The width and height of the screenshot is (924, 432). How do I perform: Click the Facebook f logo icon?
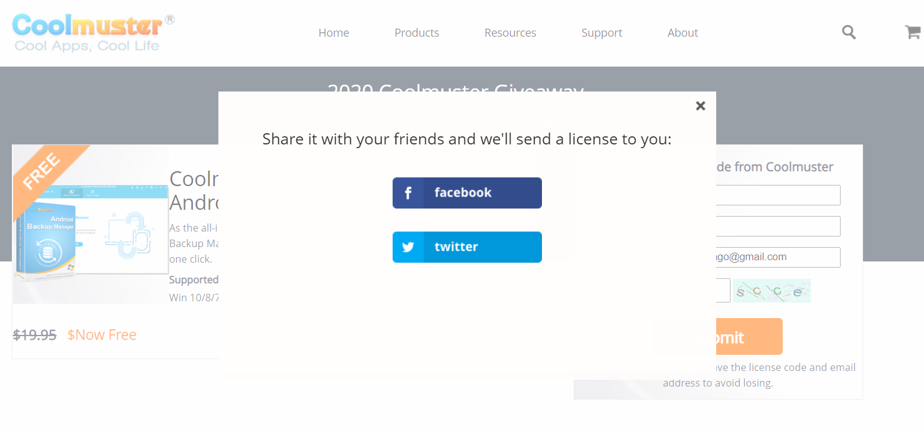pos(408,193)
